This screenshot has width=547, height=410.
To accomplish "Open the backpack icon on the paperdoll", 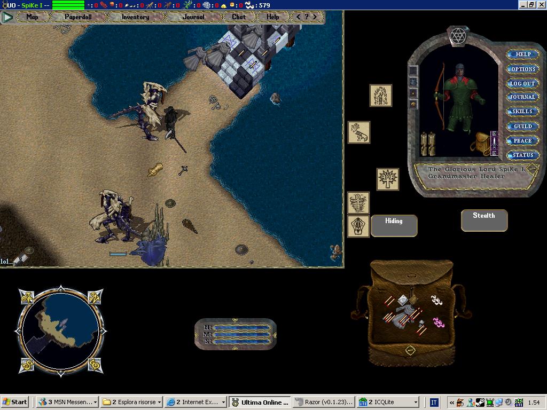I will [x=481, y=143].
